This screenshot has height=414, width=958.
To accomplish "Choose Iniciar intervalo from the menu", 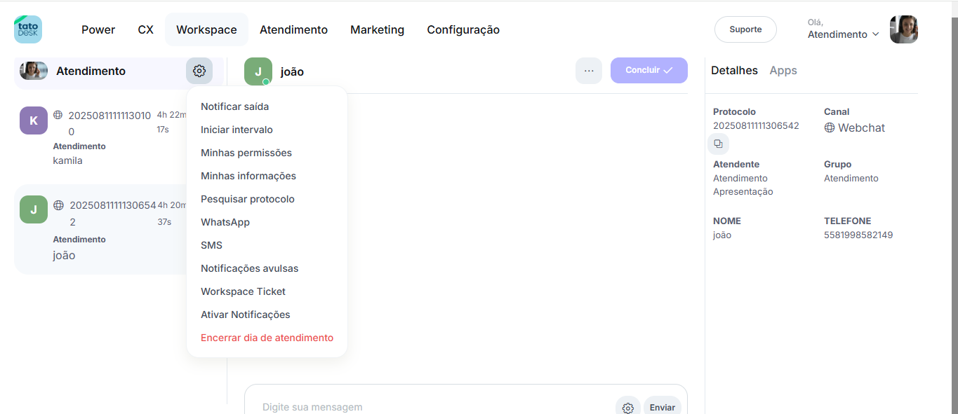I will [x=237, y=130].
